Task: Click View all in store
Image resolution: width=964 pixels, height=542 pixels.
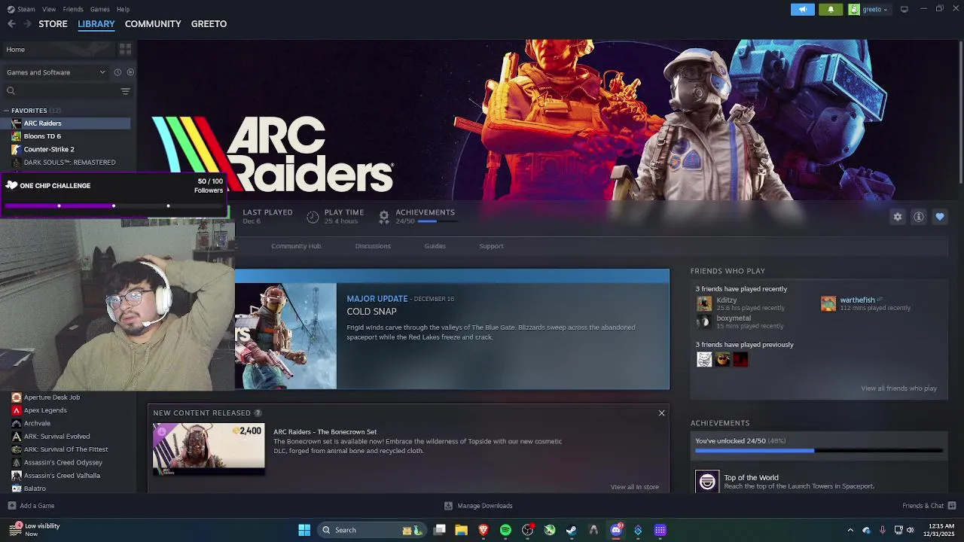Action: [x=635, y=487]
